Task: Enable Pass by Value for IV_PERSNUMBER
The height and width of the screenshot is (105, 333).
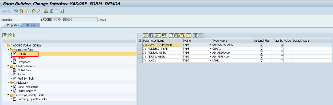Action: (282, 57)
